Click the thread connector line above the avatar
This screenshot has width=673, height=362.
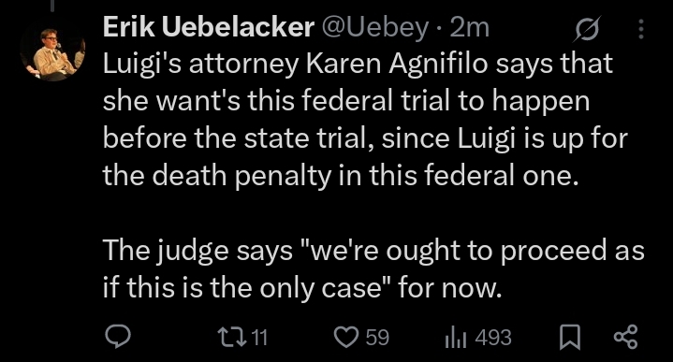[x=52, y=6]
